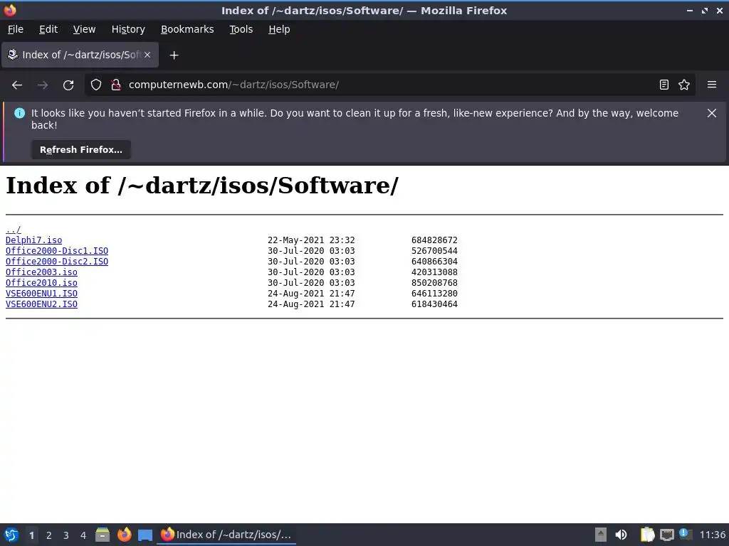Go back to the previous page

tap(17, 85)
